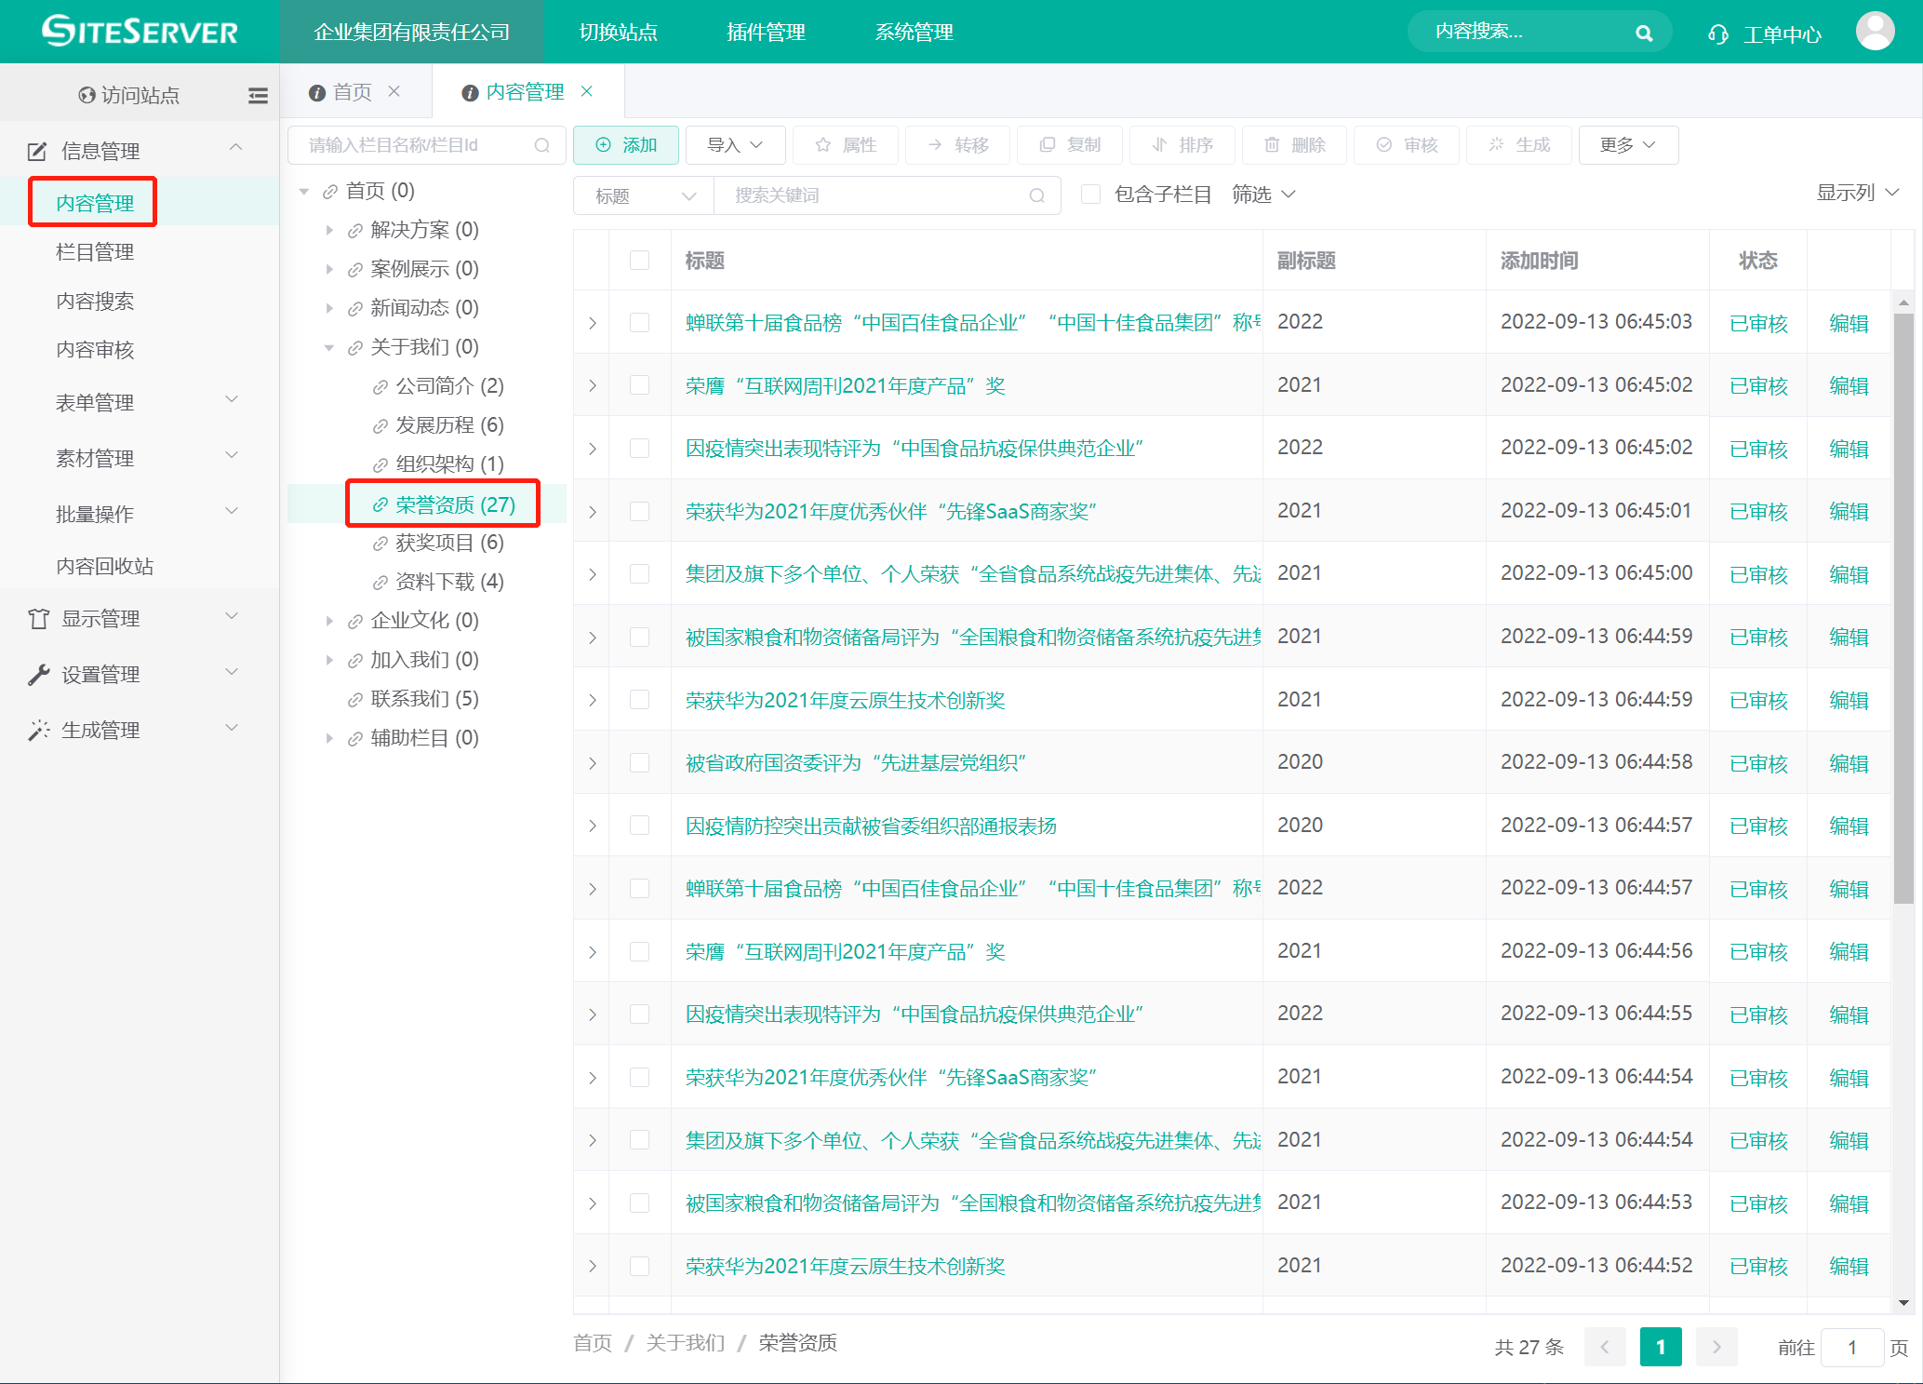Focus the channel name search field
The height and width of the screenshot is (1384, 1923).
[x=426, y=145]
